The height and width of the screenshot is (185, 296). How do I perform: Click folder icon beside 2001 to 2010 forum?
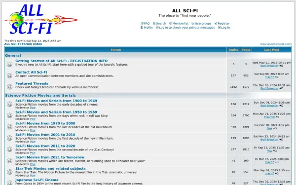point(10,138)
